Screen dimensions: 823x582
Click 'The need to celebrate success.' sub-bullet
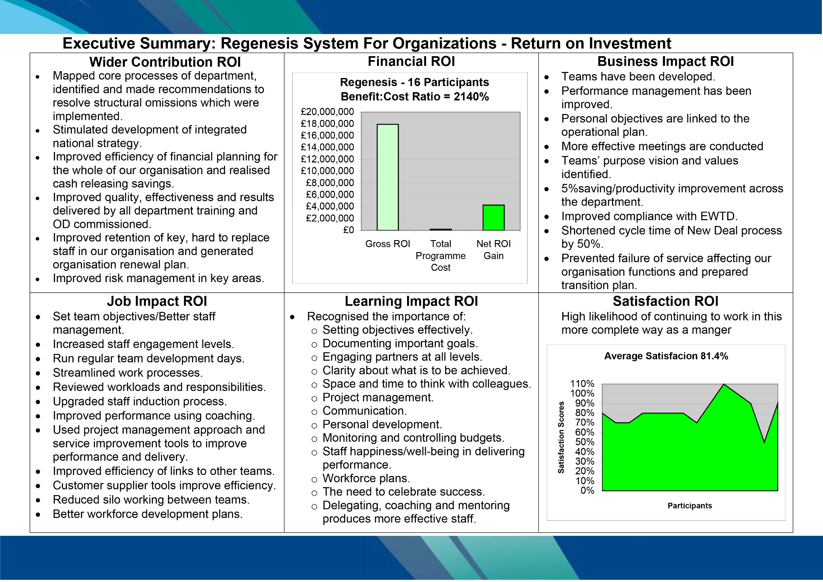click(403, 492)
